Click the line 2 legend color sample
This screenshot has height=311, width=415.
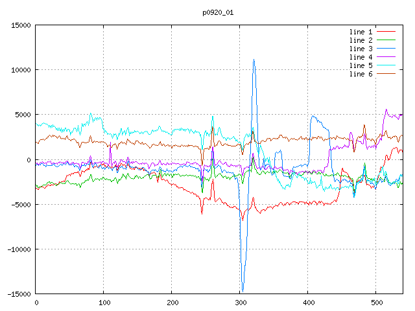(386, 40)
